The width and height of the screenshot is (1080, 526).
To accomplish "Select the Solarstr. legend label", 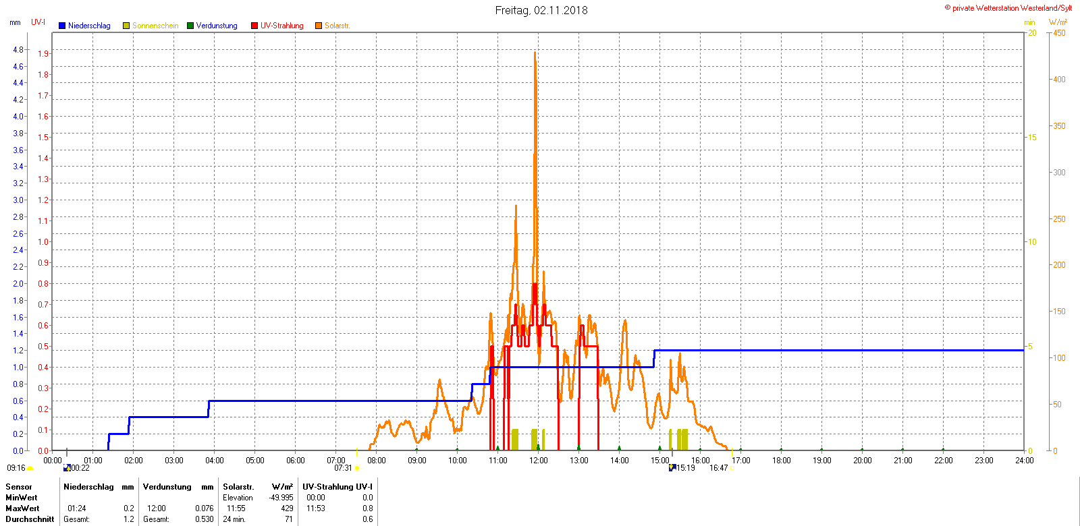I will (x=337, y=26).
